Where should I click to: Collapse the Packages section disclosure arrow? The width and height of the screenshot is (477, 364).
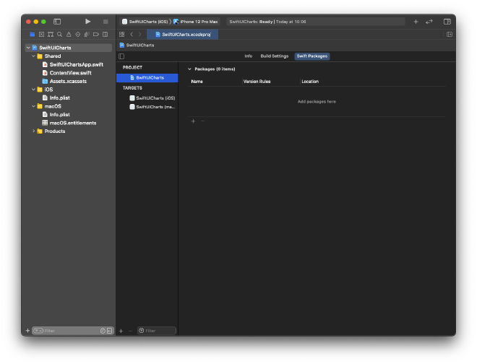point(189,69)
